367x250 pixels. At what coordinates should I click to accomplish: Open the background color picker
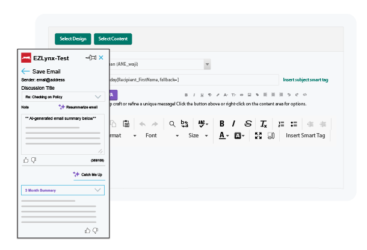(239, 136)
